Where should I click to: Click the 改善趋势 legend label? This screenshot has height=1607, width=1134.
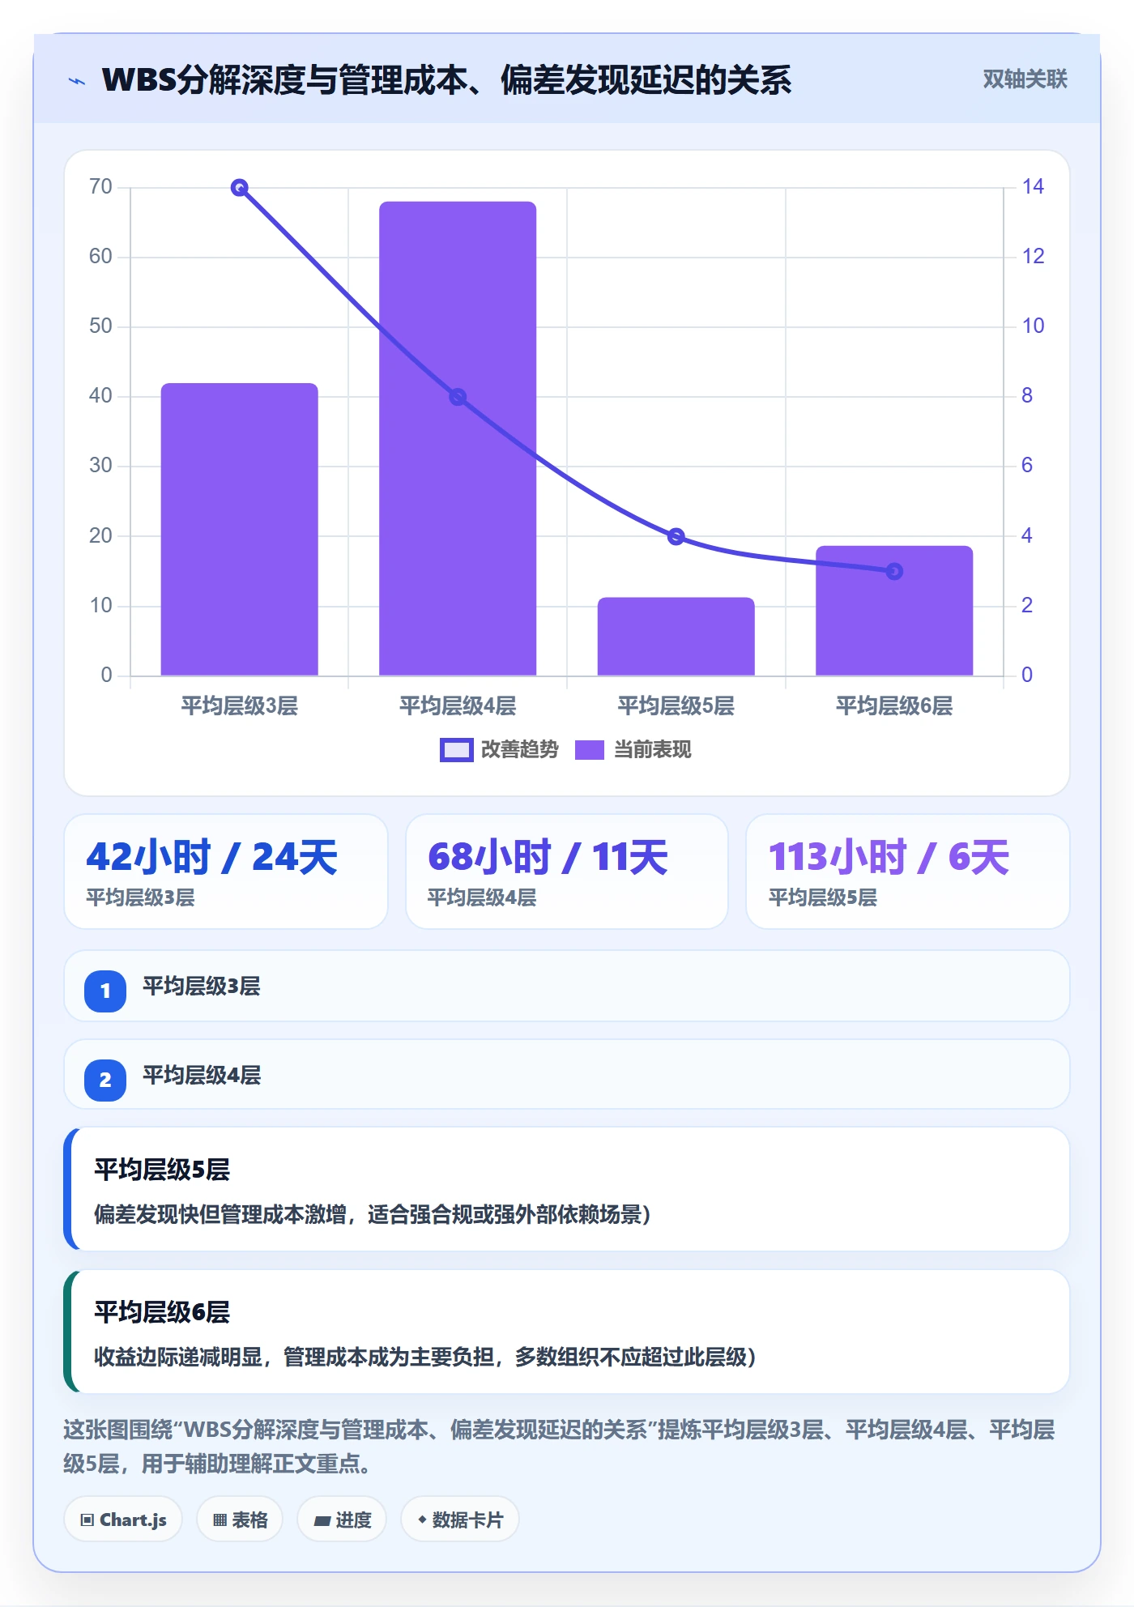point(520,750)
